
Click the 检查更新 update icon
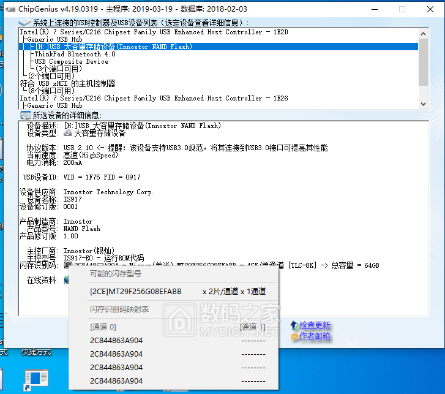pos(294,325)
